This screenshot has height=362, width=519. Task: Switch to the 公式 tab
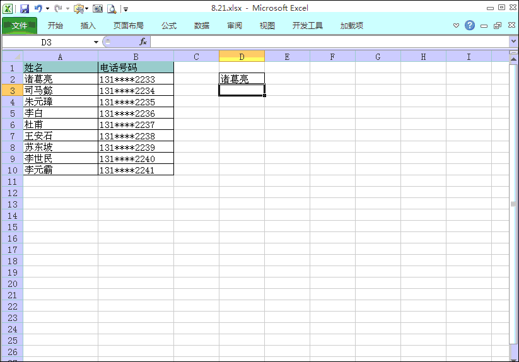point(169,25)
